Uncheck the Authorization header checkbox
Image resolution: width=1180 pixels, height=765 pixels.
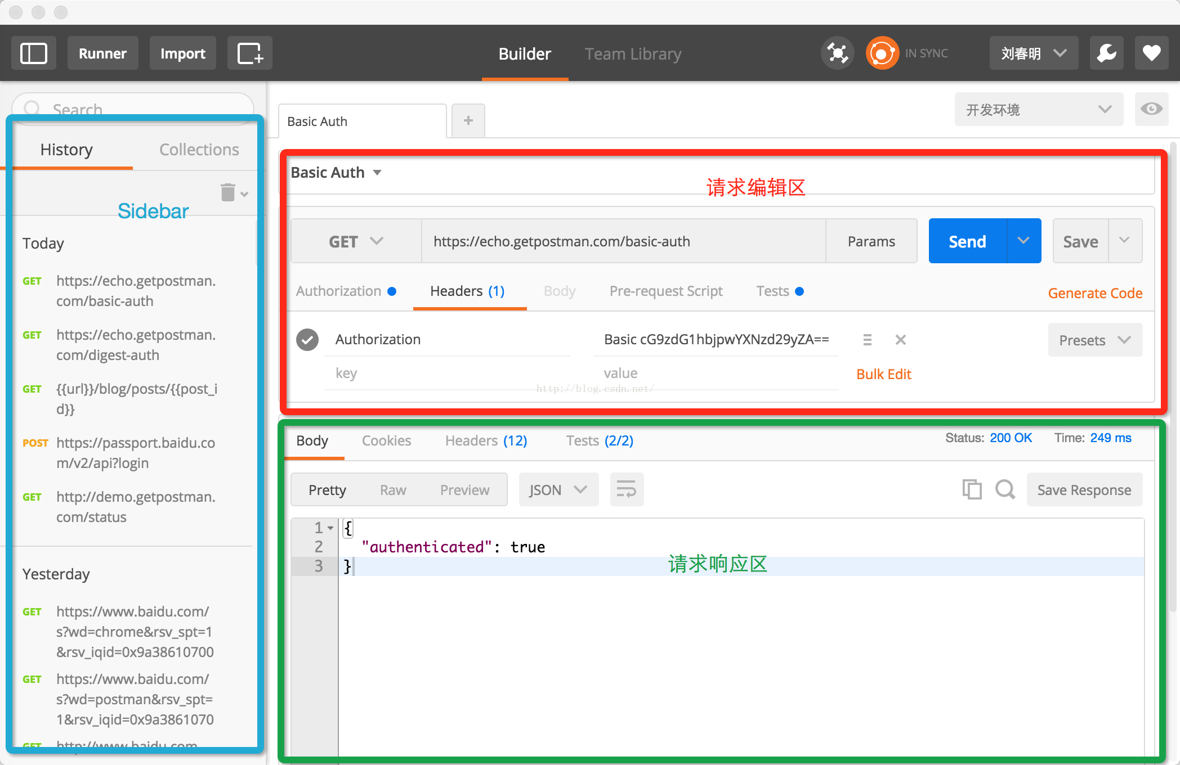click(x=307, y=340)
